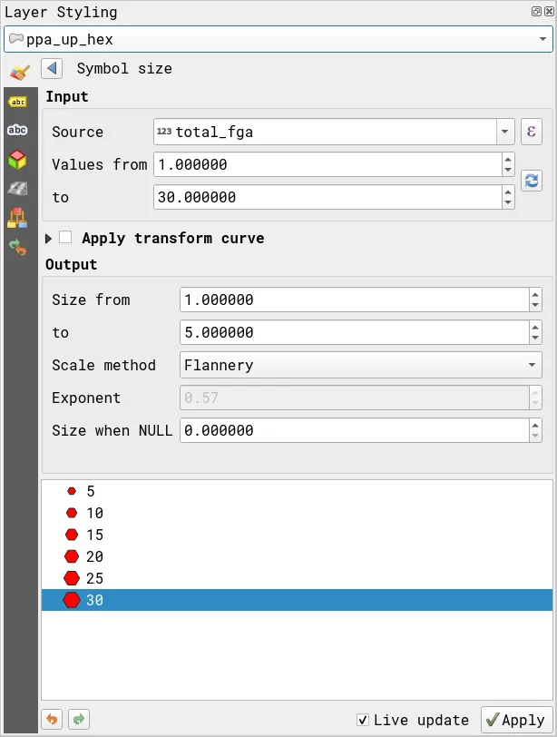
Task: Open the ppa_up_hex layer dropdown
Action: coord(278,39)
